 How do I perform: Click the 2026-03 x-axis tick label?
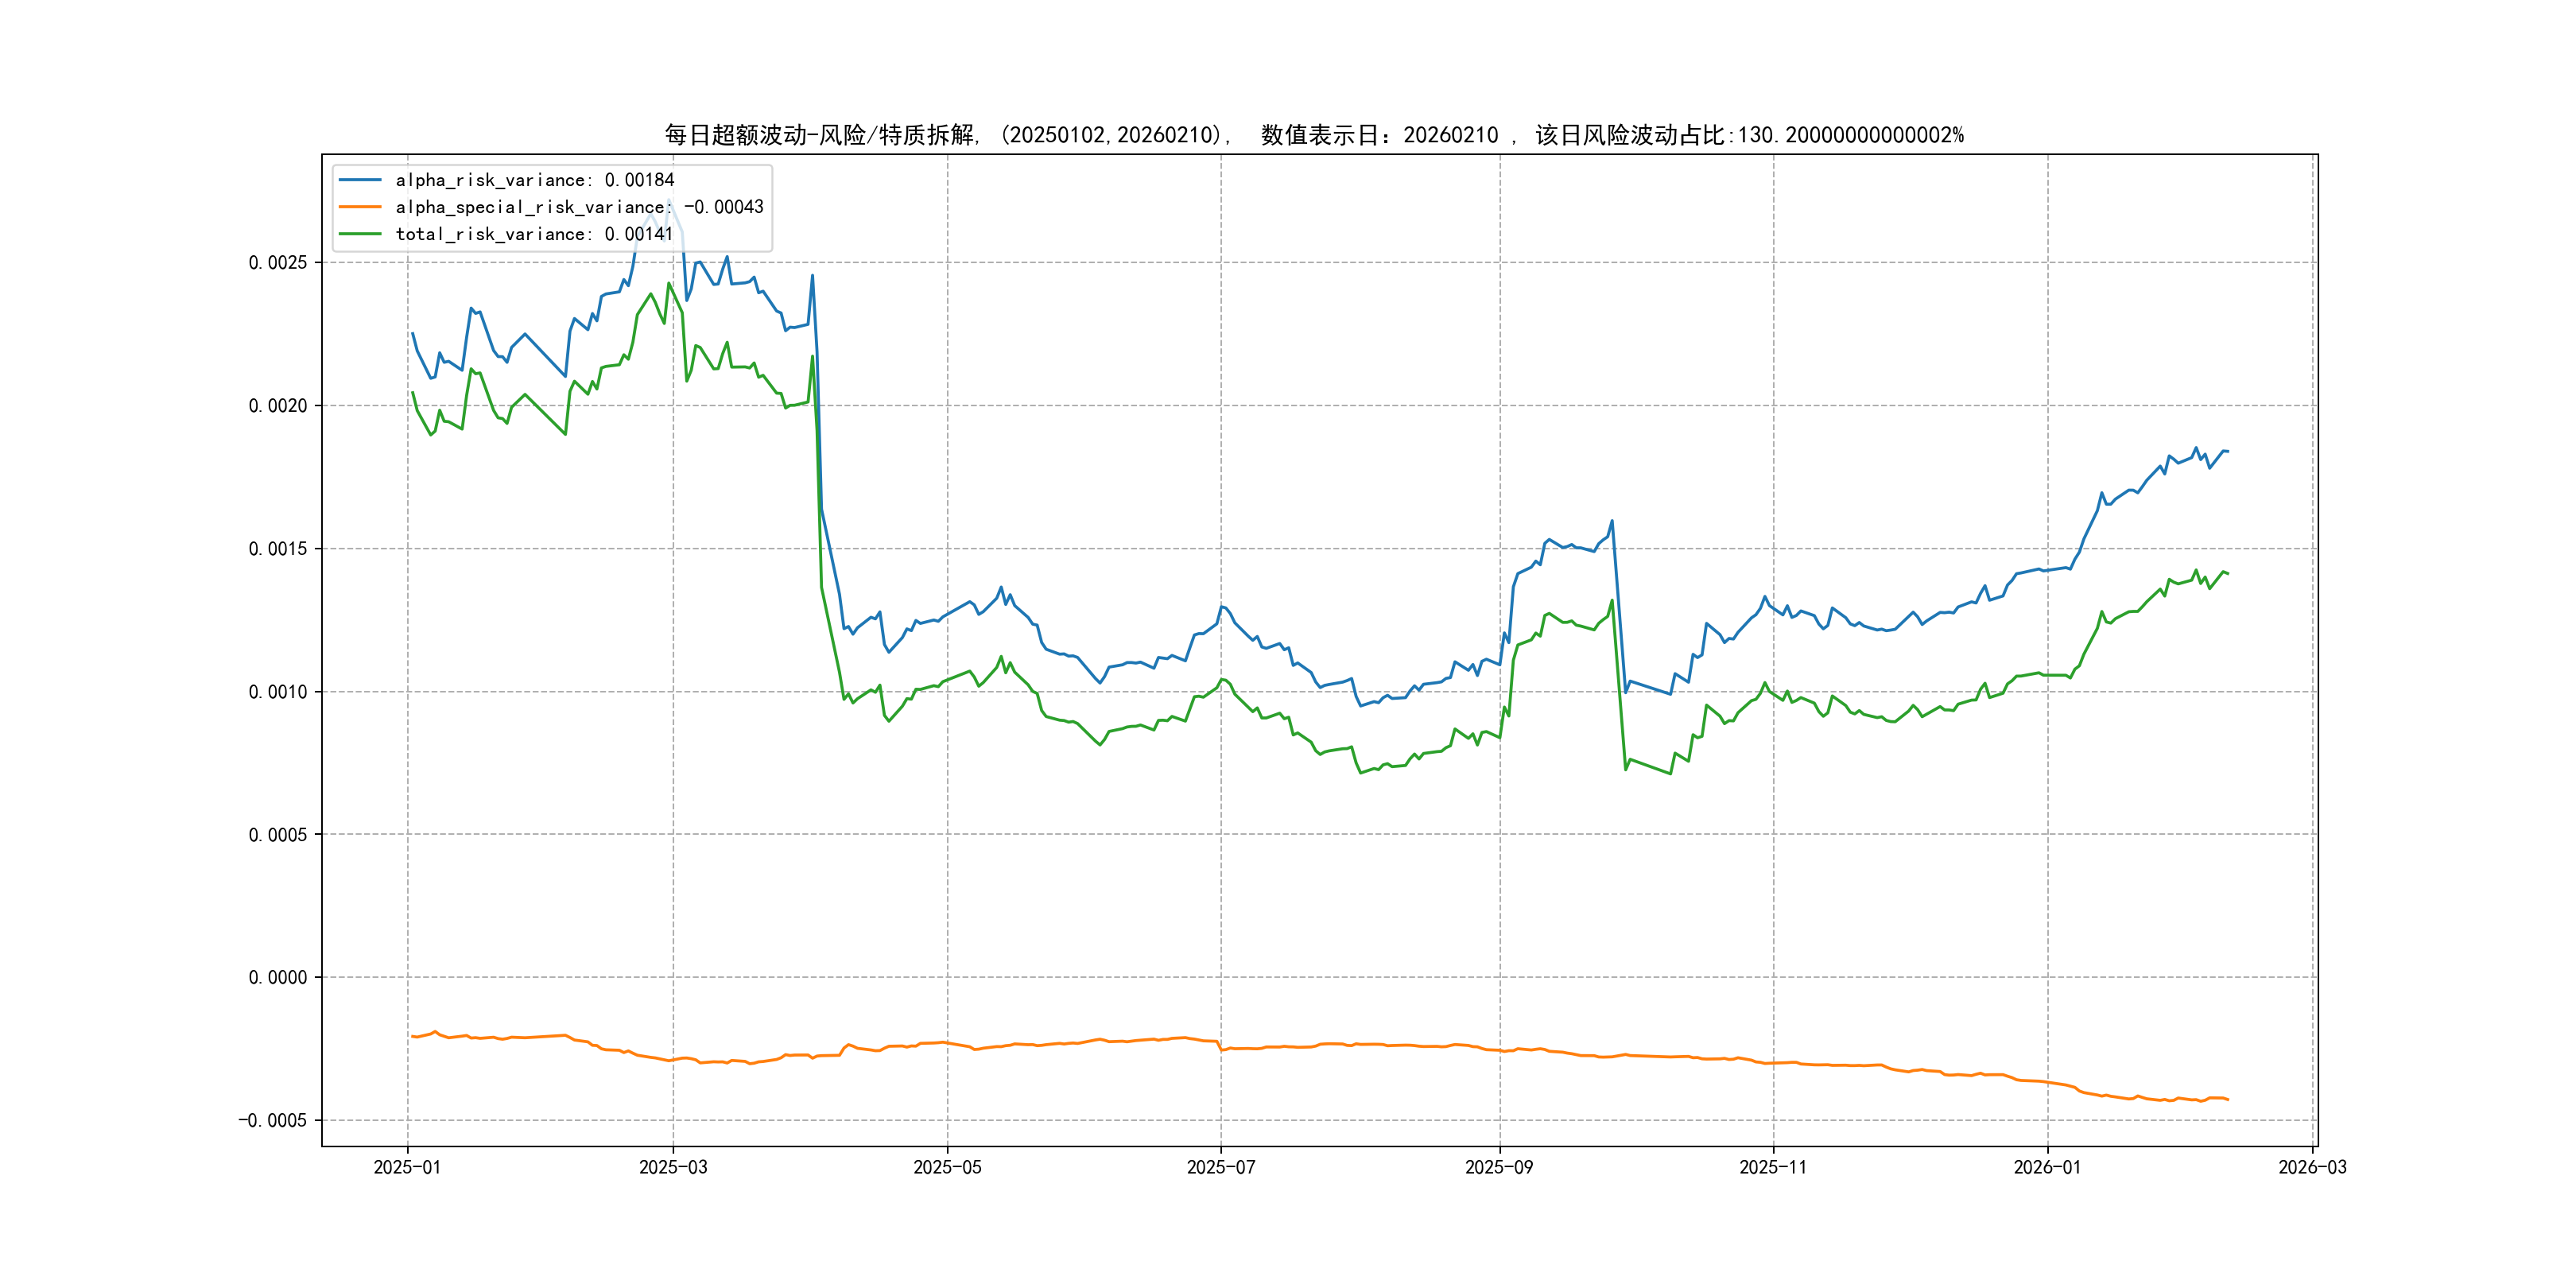pyautogui.click(x=2312, y=1167)
